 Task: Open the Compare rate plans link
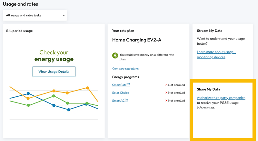tap(125, 69)
